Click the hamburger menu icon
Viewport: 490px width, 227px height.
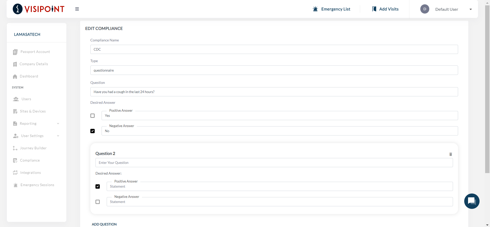coord(77,9)
